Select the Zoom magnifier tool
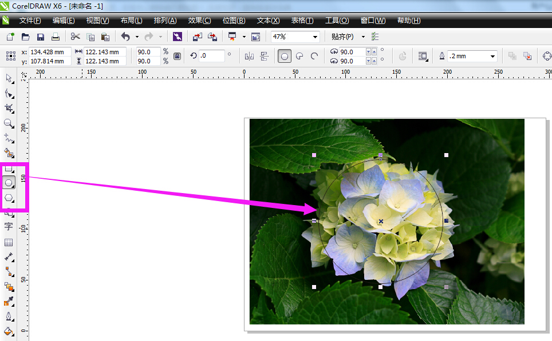The image size is (552, 341). coord(9,123)
